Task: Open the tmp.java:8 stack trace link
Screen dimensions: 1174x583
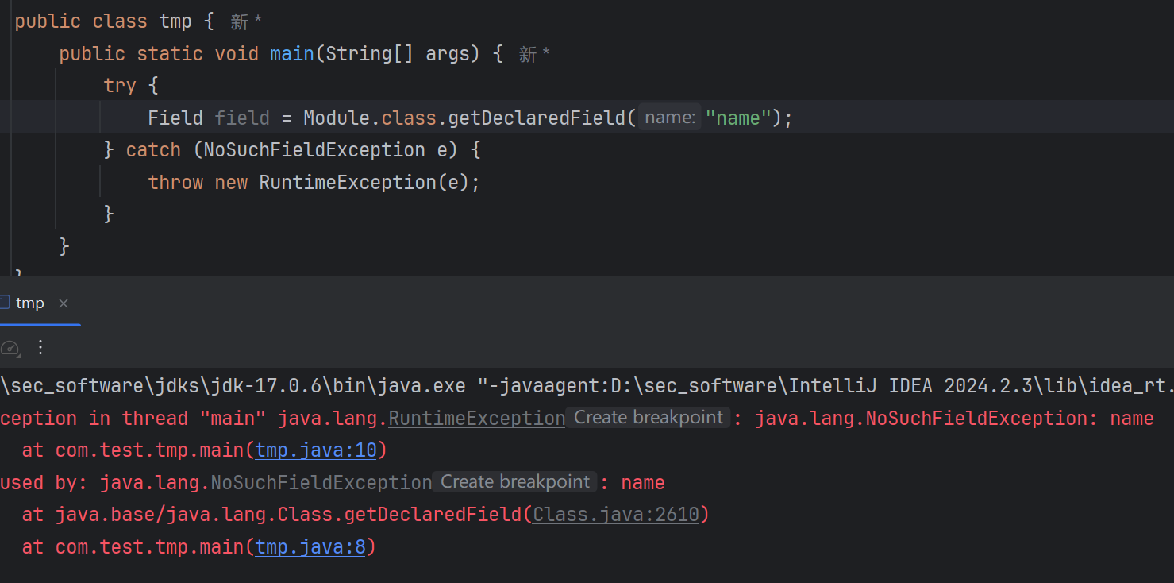Action: pos(310,546)
